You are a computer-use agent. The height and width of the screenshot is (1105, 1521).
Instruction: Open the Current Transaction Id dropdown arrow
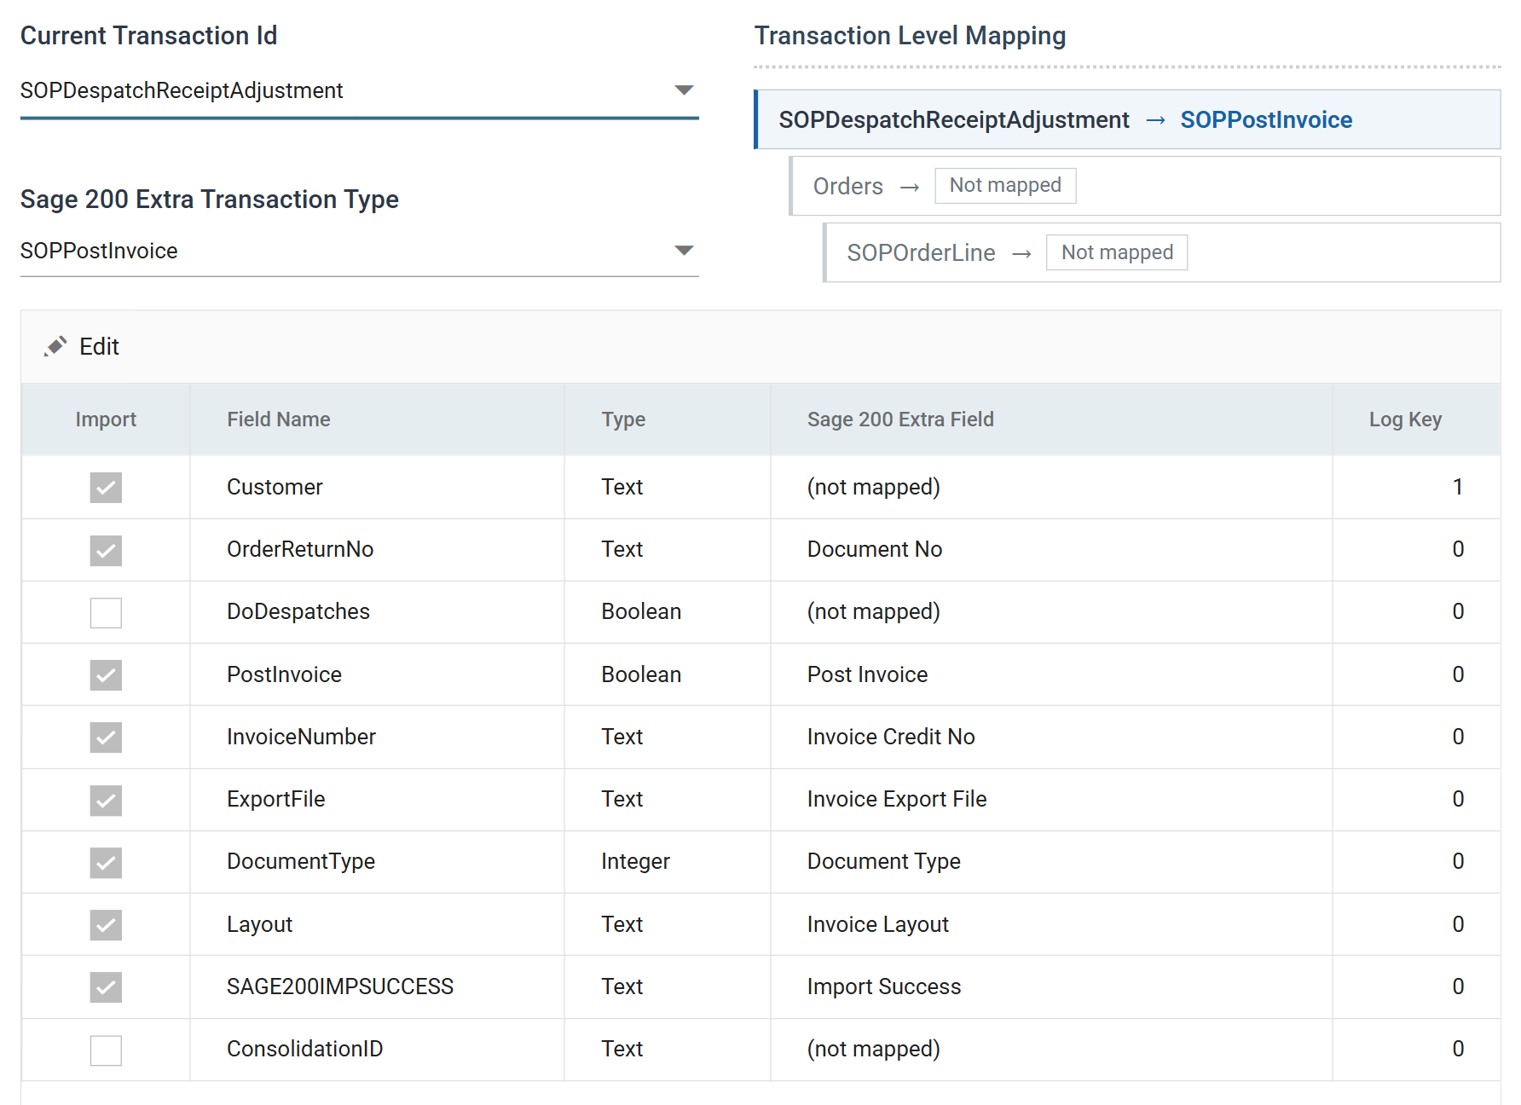tap(684, 90)
